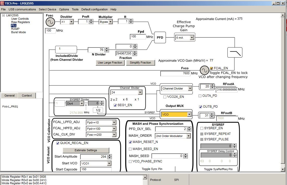Viewport: 287px width, 185px height.
Task: Click log panel scrollbar up arrow
Action: coord(145,177)
